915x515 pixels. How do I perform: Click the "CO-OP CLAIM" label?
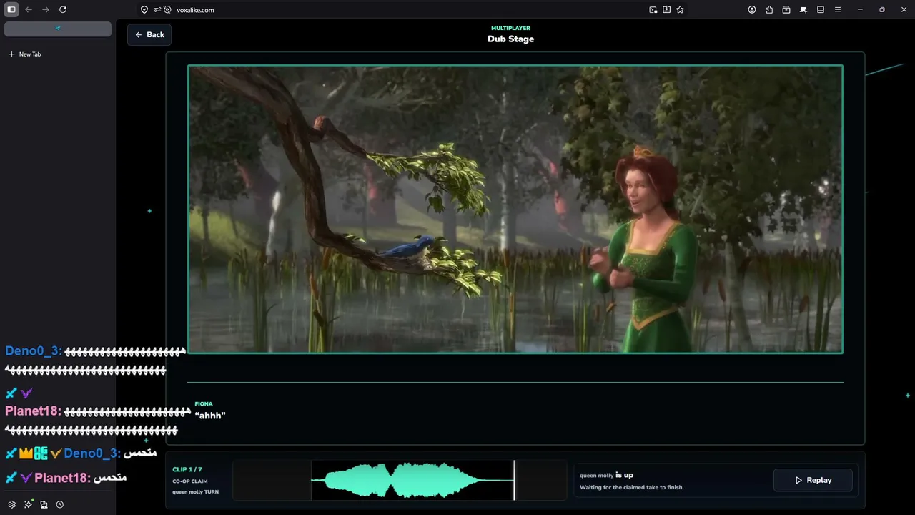(x=190, y=481)
